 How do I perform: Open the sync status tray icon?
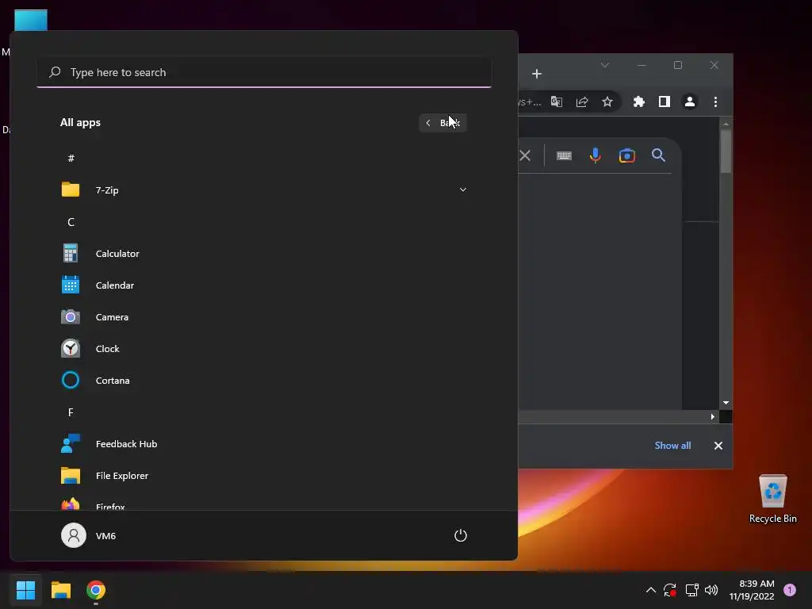670,590
